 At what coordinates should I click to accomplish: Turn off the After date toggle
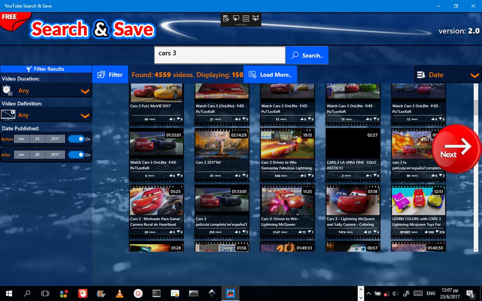[x=76, y=155]
